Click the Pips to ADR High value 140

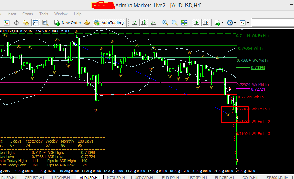tap(84, 161)
